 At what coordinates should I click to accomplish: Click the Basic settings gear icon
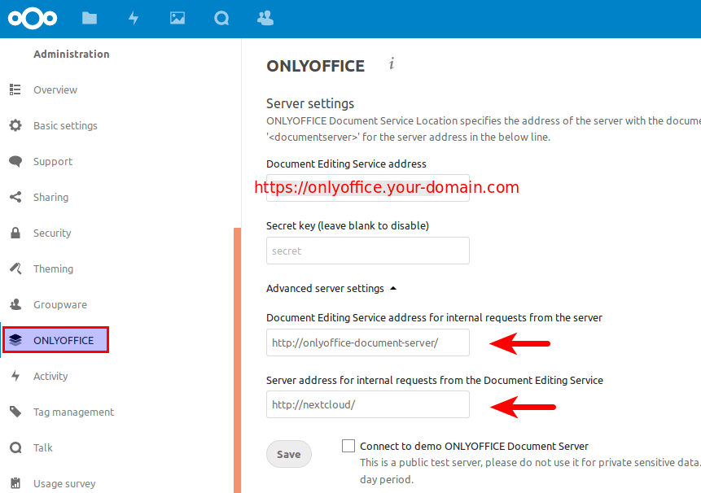click(15, 126)
